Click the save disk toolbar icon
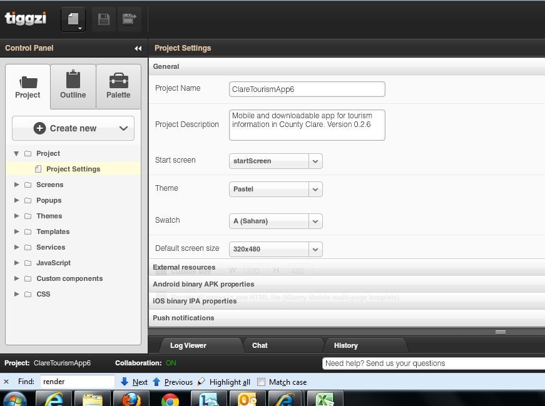 [104, 19]
